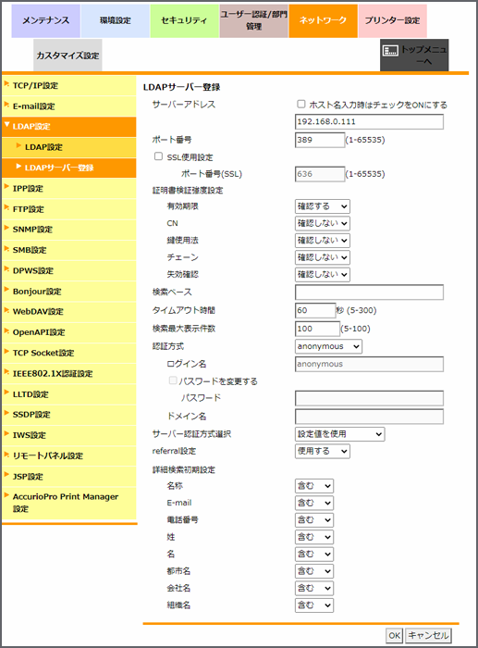Open the 有効期限 dropdown
478x648 pixels.
pos(323,206)
